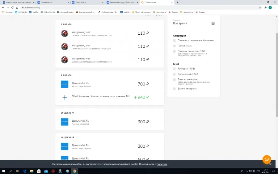The height and width of the screenshot is (174, 278).
Task: Switch to the Безымянный.png tab
Action: point(123,2)
